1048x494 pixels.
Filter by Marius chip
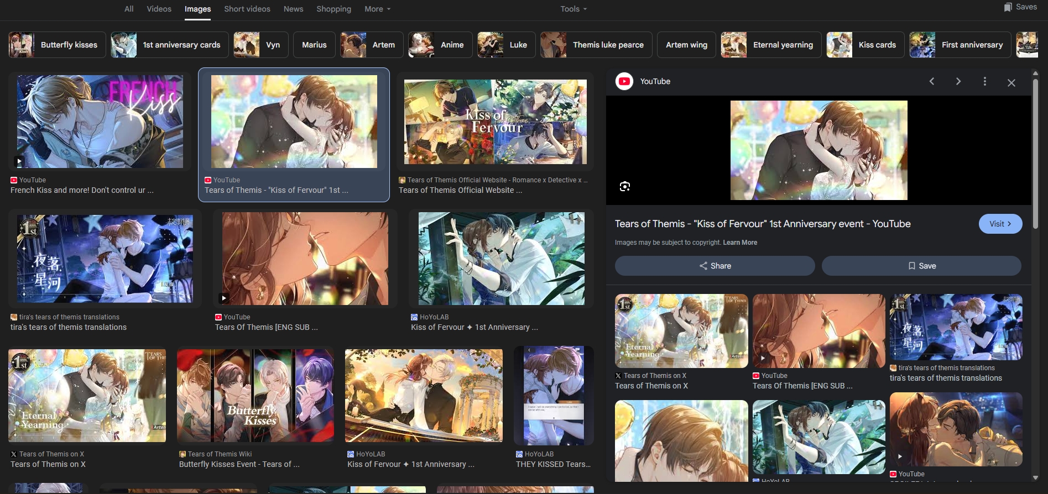314,45
